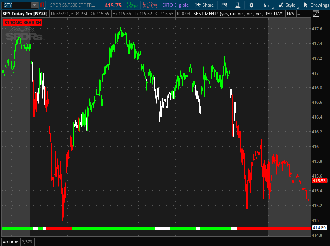The width and height of the screenshot is (330, 246).
Task: Click the A: 415.57 ask quote
Action: [150, 7]
